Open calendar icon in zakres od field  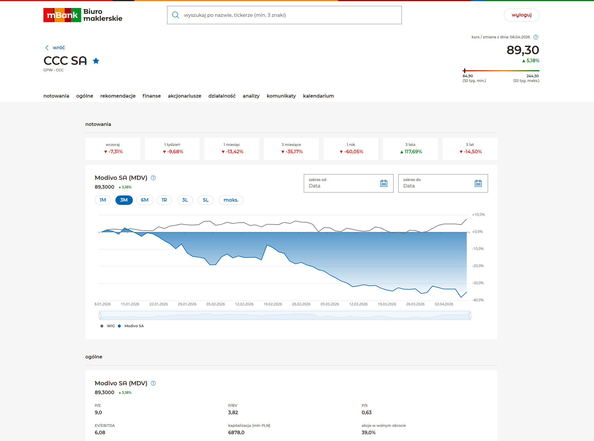tap(384, 183)
